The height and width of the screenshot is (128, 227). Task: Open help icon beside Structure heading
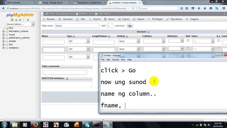(x=148, y=32)
